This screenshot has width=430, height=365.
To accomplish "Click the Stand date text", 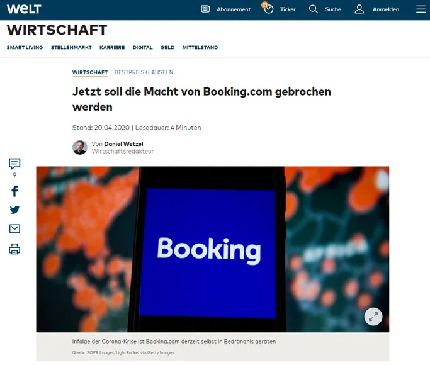I will point(101,128).
